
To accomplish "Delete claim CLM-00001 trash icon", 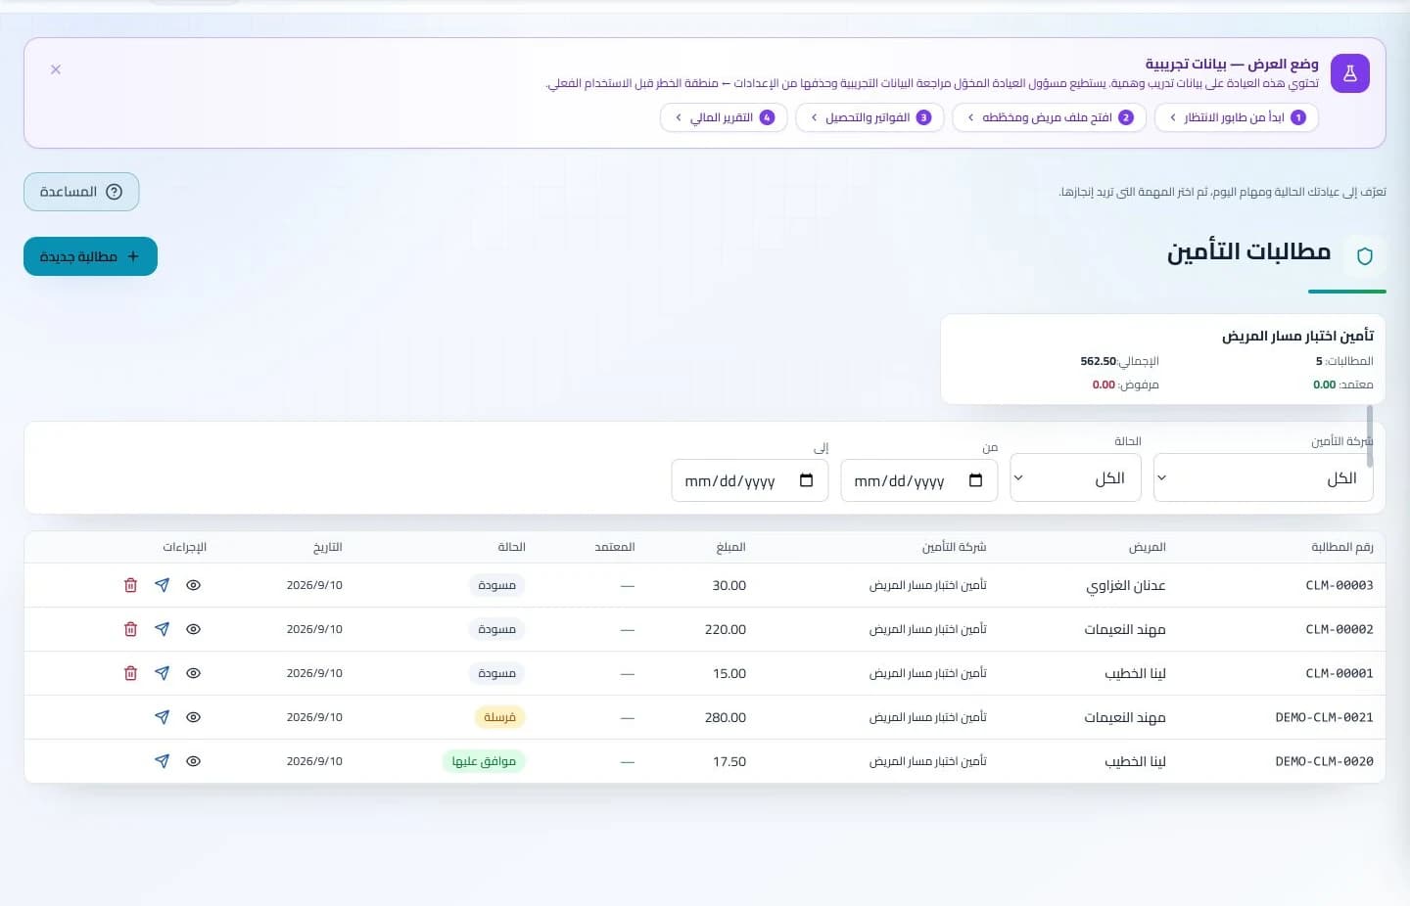I will (x=131, y=673).
